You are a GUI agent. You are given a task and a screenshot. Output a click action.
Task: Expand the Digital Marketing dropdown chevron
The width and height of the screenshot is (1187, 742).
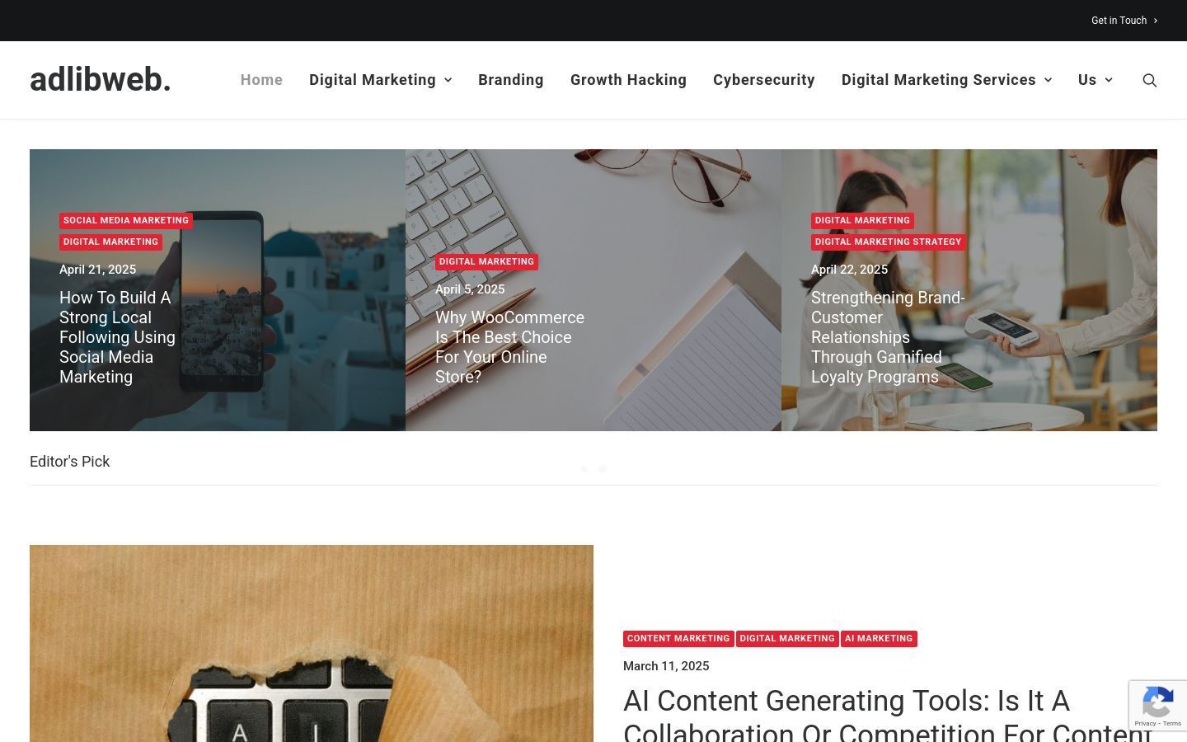448,80
